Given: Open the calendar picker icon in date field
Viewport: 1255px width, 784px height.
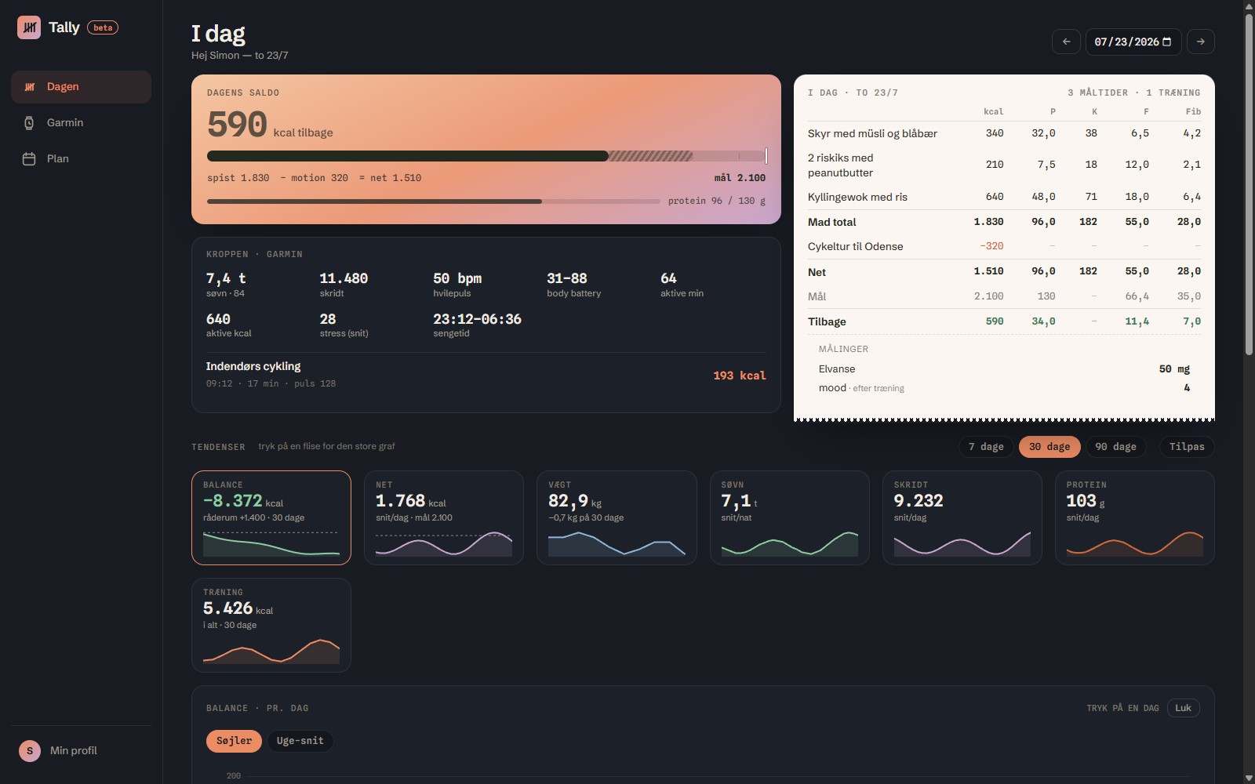Looking at the screenshot, I should [x=1166, y=42].
